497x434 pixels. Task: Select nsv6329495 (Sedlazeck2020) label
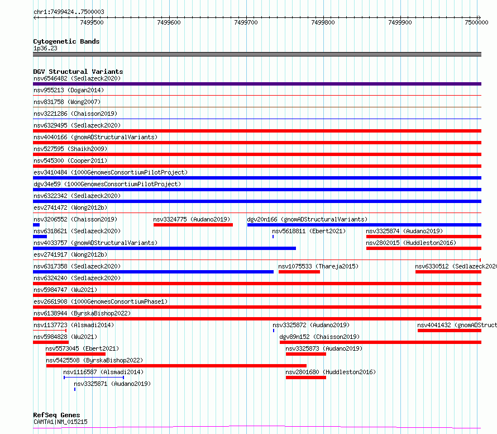(x=77, y=125)
